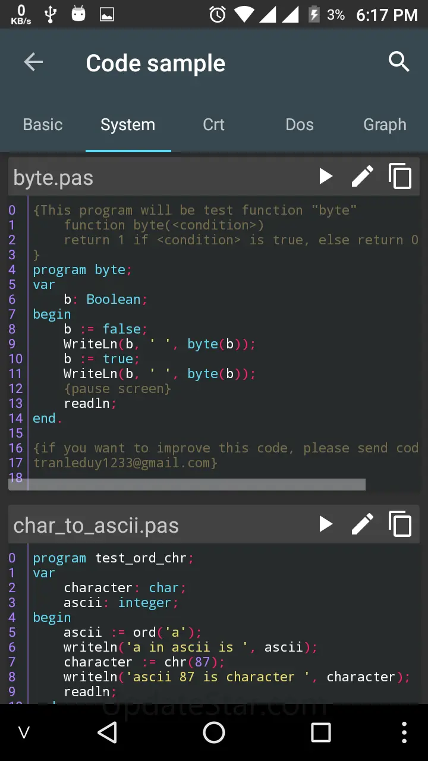Click the line "ascii := ord('a');"
This screenshot has width=428, height=761.
133,633
